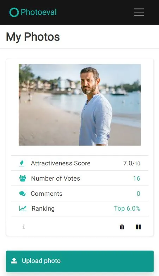159x276 pixels.
Task: Click the flame icon beside Attractiveness Score
Action: pyautogui.click(x=22, y=163)
